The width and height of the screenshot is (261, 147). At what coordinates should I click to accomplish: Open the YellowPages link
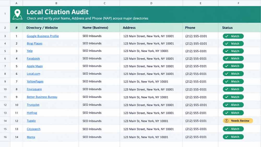click(35, 81)
